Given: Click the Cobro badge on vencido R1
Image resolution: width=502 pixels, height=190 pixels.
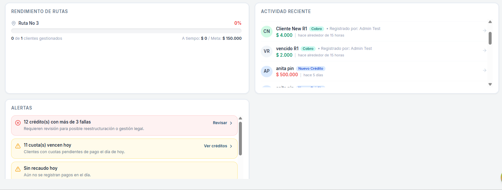Looking at the screenshot, I should pos(308,49).
